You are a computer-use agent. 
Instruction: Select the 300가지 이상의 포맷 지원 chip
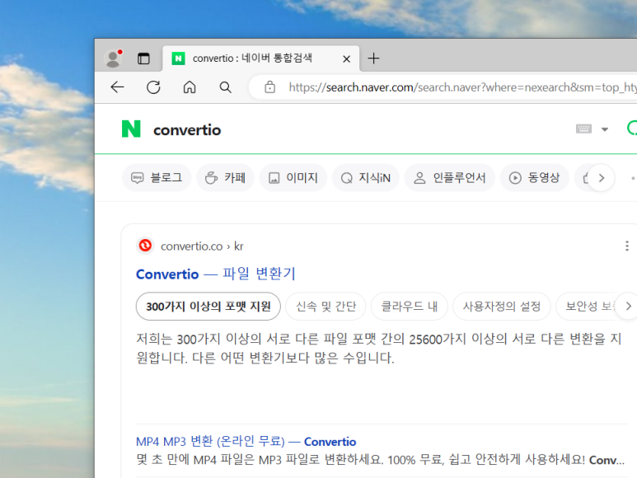click(208, 307)
